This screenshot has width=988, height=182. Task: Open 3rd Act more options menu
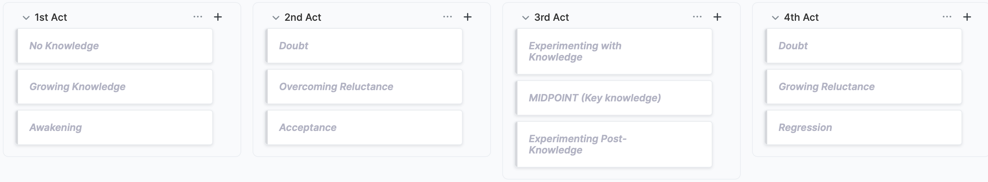[697, 17]
